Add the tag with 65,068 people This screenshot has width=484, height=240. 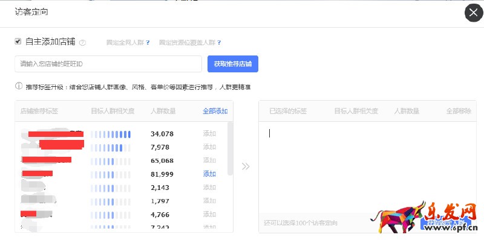tap(209, 160)
